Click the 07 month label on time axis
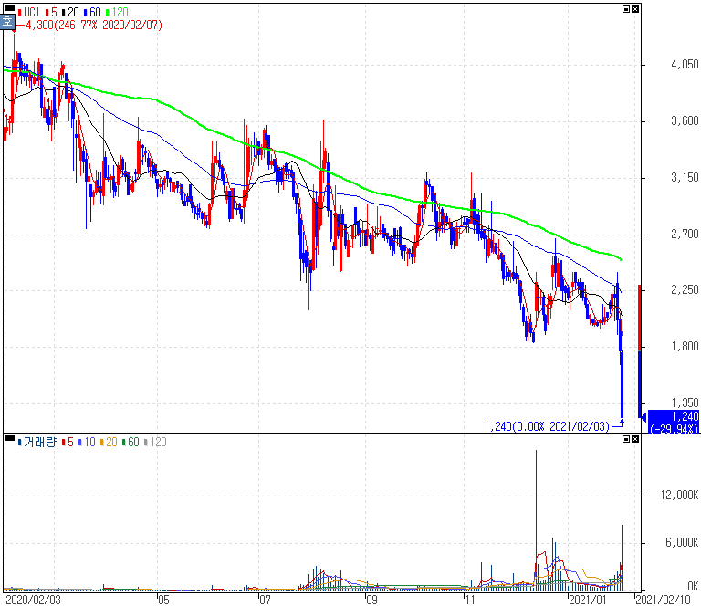 265,600
